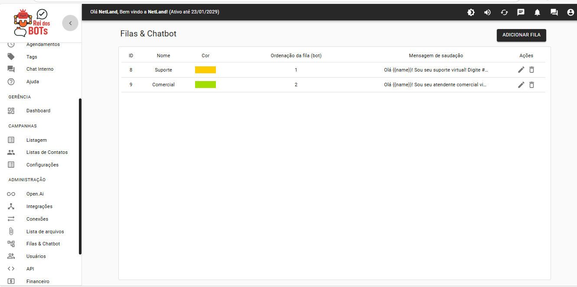Mute notification sound via speaker icon
This screenshot has width=577, height=287.
(487, 13)
